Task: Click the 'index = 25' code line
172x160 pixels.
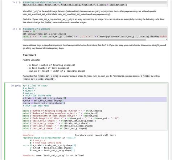Action: pos(29,32)
